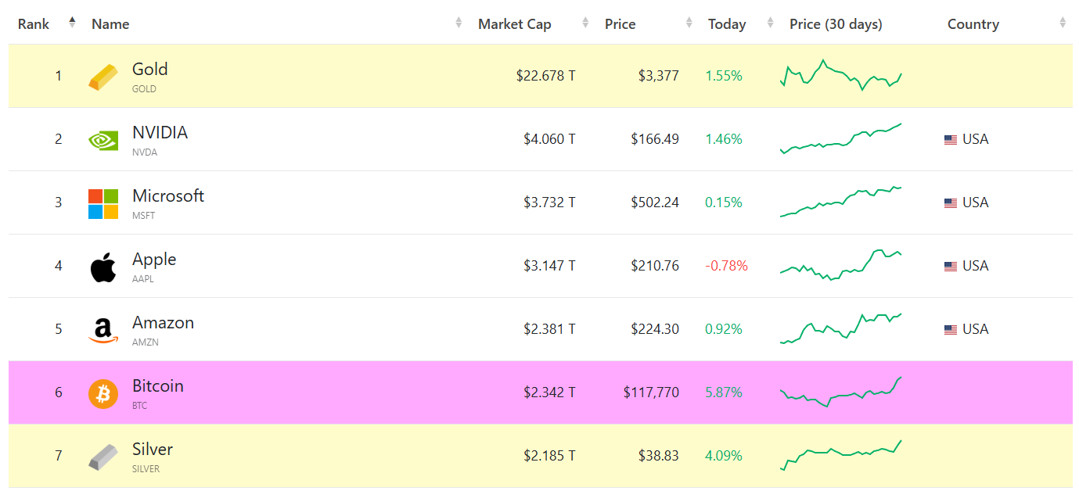Viewport: 1079px width, 491px height.
Task: Click the Amazon logo icon
Action: 103,331
